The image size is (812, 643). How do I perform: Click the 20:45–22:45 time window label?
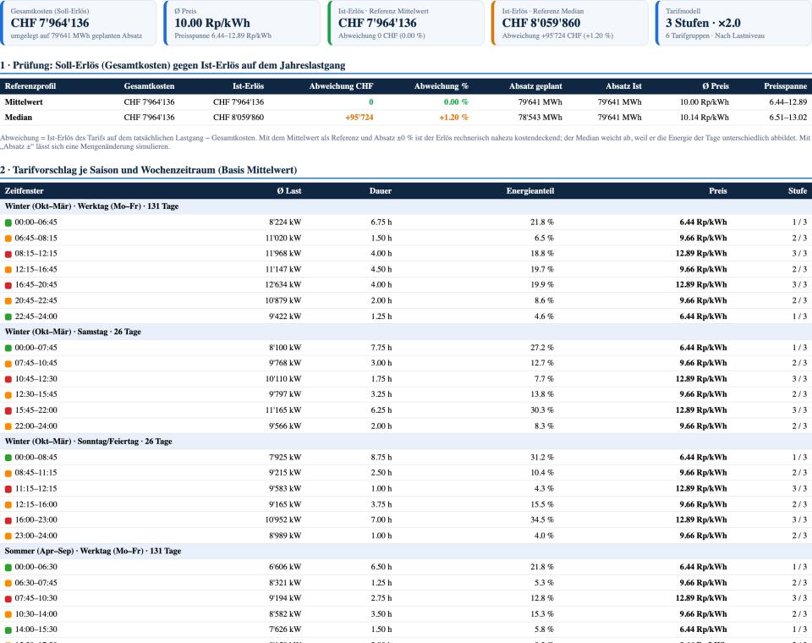pyautogui.click(x=36, y=300)
